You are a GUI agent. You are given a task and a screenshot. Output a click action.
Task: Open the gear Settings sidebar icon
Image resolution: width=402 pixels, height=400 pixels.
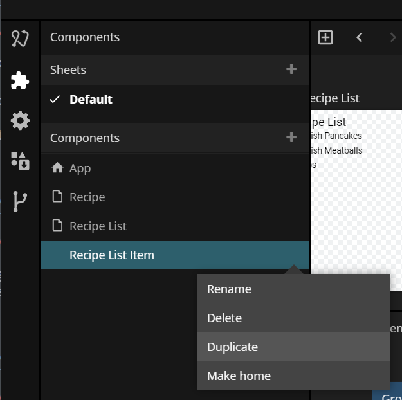[20, 120]
